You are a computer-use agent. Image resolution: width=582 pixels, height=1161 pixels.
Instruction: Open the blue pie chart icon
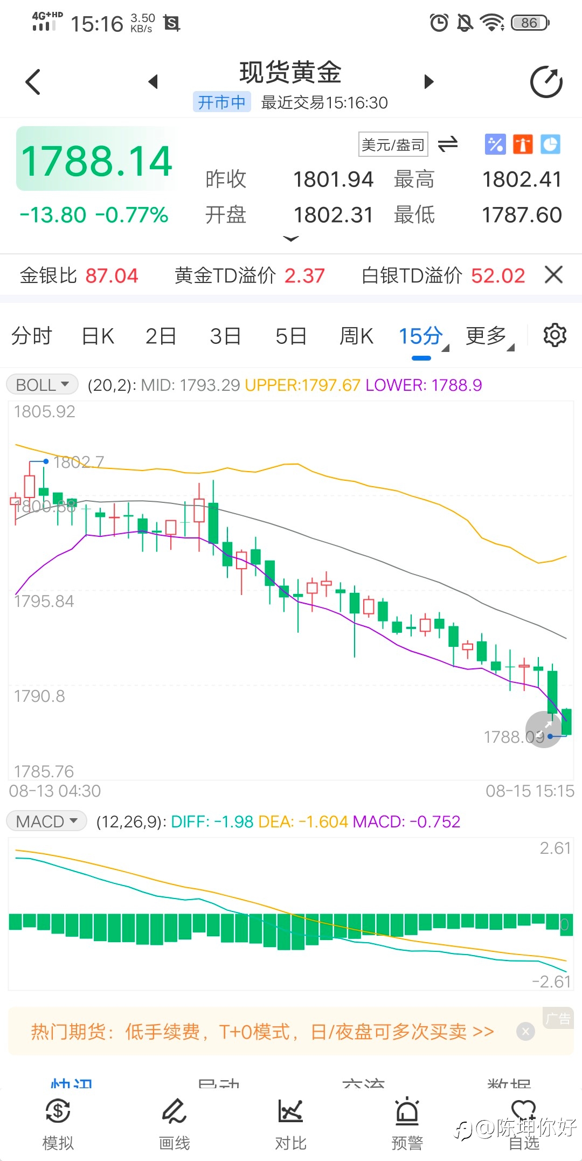[550, 144]
